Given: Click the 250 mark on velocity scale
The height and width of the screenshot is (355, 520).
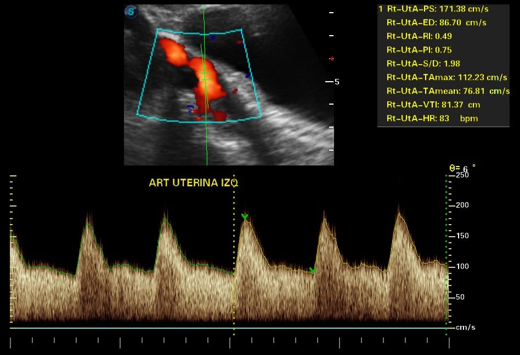Looking at the screenshot, I should click(x=462, y=175).
